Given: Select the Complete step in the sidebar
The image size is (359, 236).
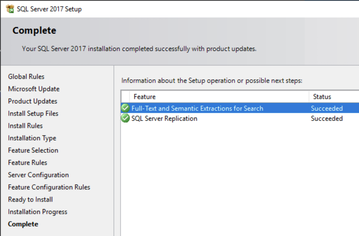Looking at the screenshot, I should coord(23,224).
